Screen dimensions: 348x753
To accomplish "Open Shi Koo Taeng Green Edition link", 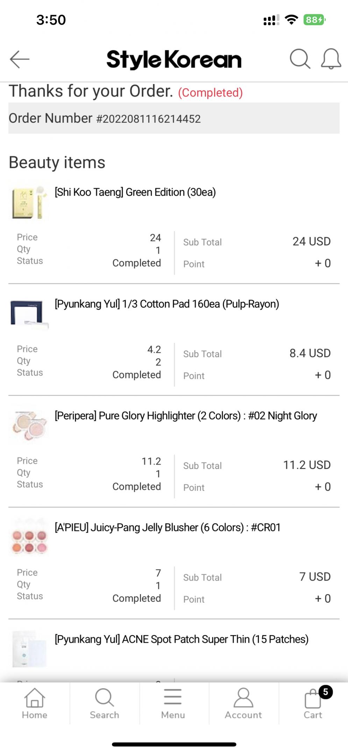I will point(135,192).
